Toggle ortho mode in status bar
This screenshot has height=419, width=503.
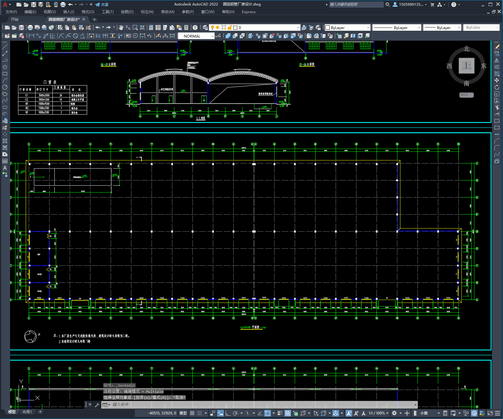(x=228, y=413)
